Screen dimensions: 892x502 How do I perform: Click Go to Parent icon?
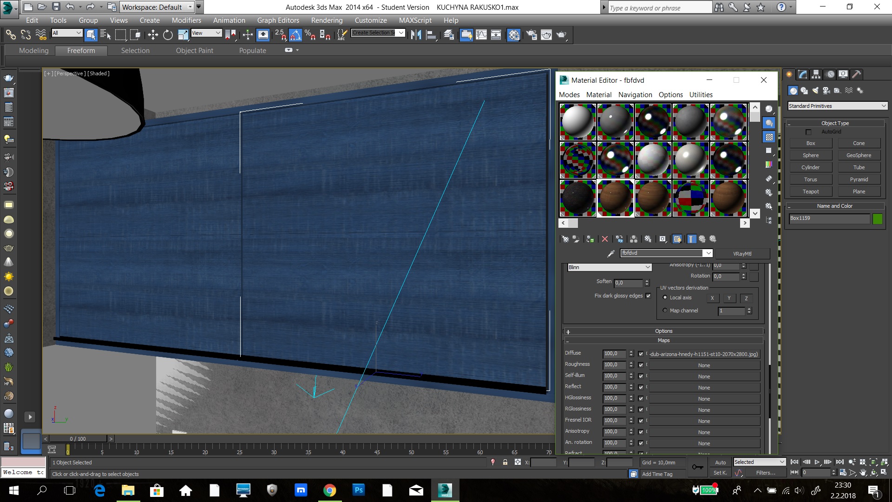tap(702, 239)
